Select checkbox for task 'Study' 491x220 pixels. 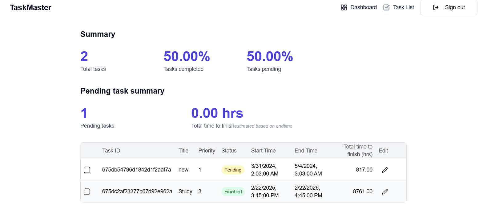(x=87, y=192)
